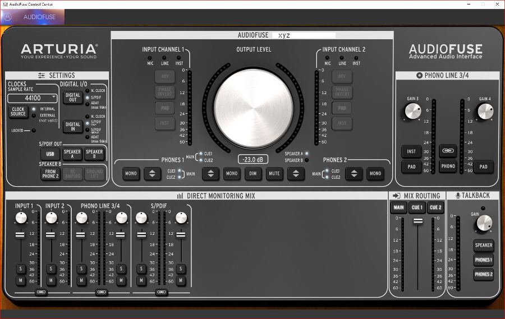Toggle Phones 2 Mono button
The width and height of the screenshot is (505, 319).
[x=375, y=173]
